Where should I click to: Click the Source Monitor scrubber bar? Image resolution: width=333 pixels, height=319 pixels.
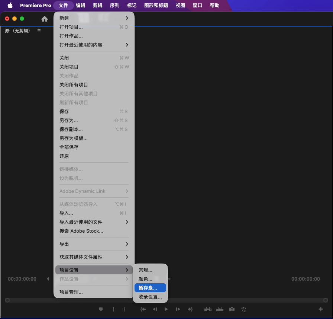[167, 300]
